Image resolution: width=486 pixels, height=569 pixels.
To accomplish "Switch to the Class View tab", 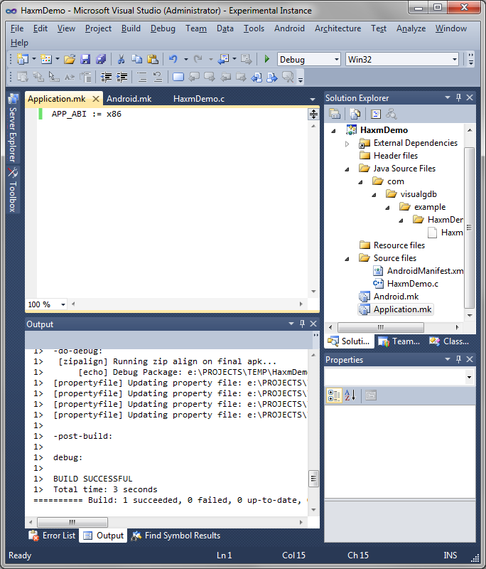I will (x=449, y=341).
